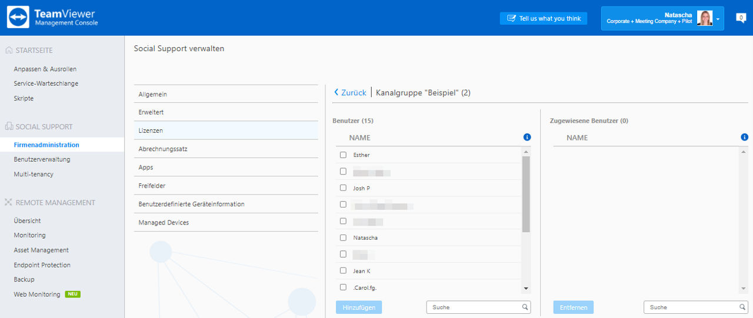Image resolution: width=753 pixels, height=318 pixels.
Task: Click the back chevron next to Zurück
Action: coord(336,92)
